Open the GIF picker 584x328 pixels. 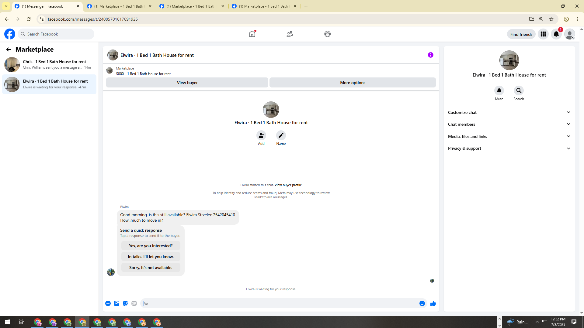click(134, 303)
